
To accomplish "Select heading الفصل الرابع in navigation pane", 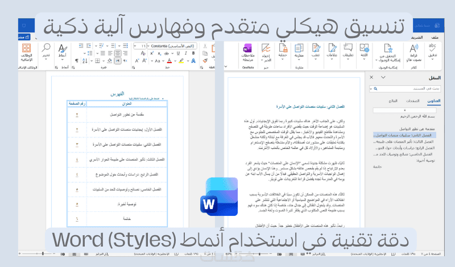I will click(x=405, y=148).
